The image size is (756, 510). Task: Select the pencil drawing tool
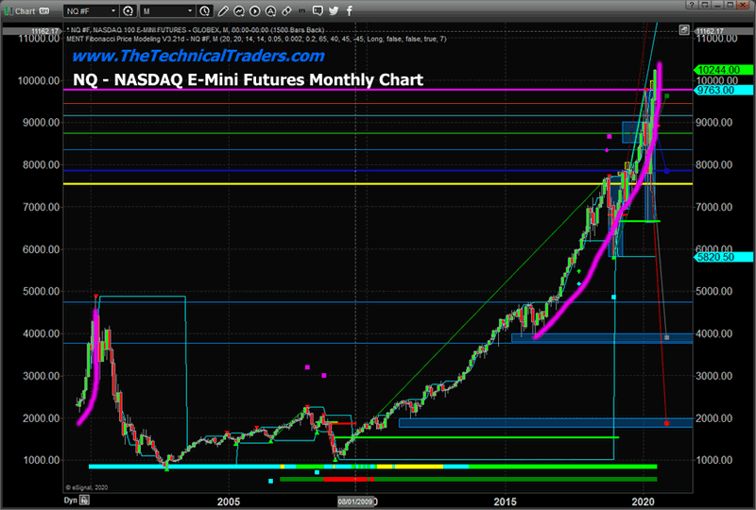coord(223,10)
